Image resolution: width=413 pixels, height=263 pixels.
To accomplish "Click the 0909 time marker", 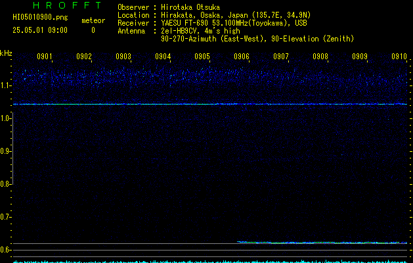I will [x=360, y=56].
